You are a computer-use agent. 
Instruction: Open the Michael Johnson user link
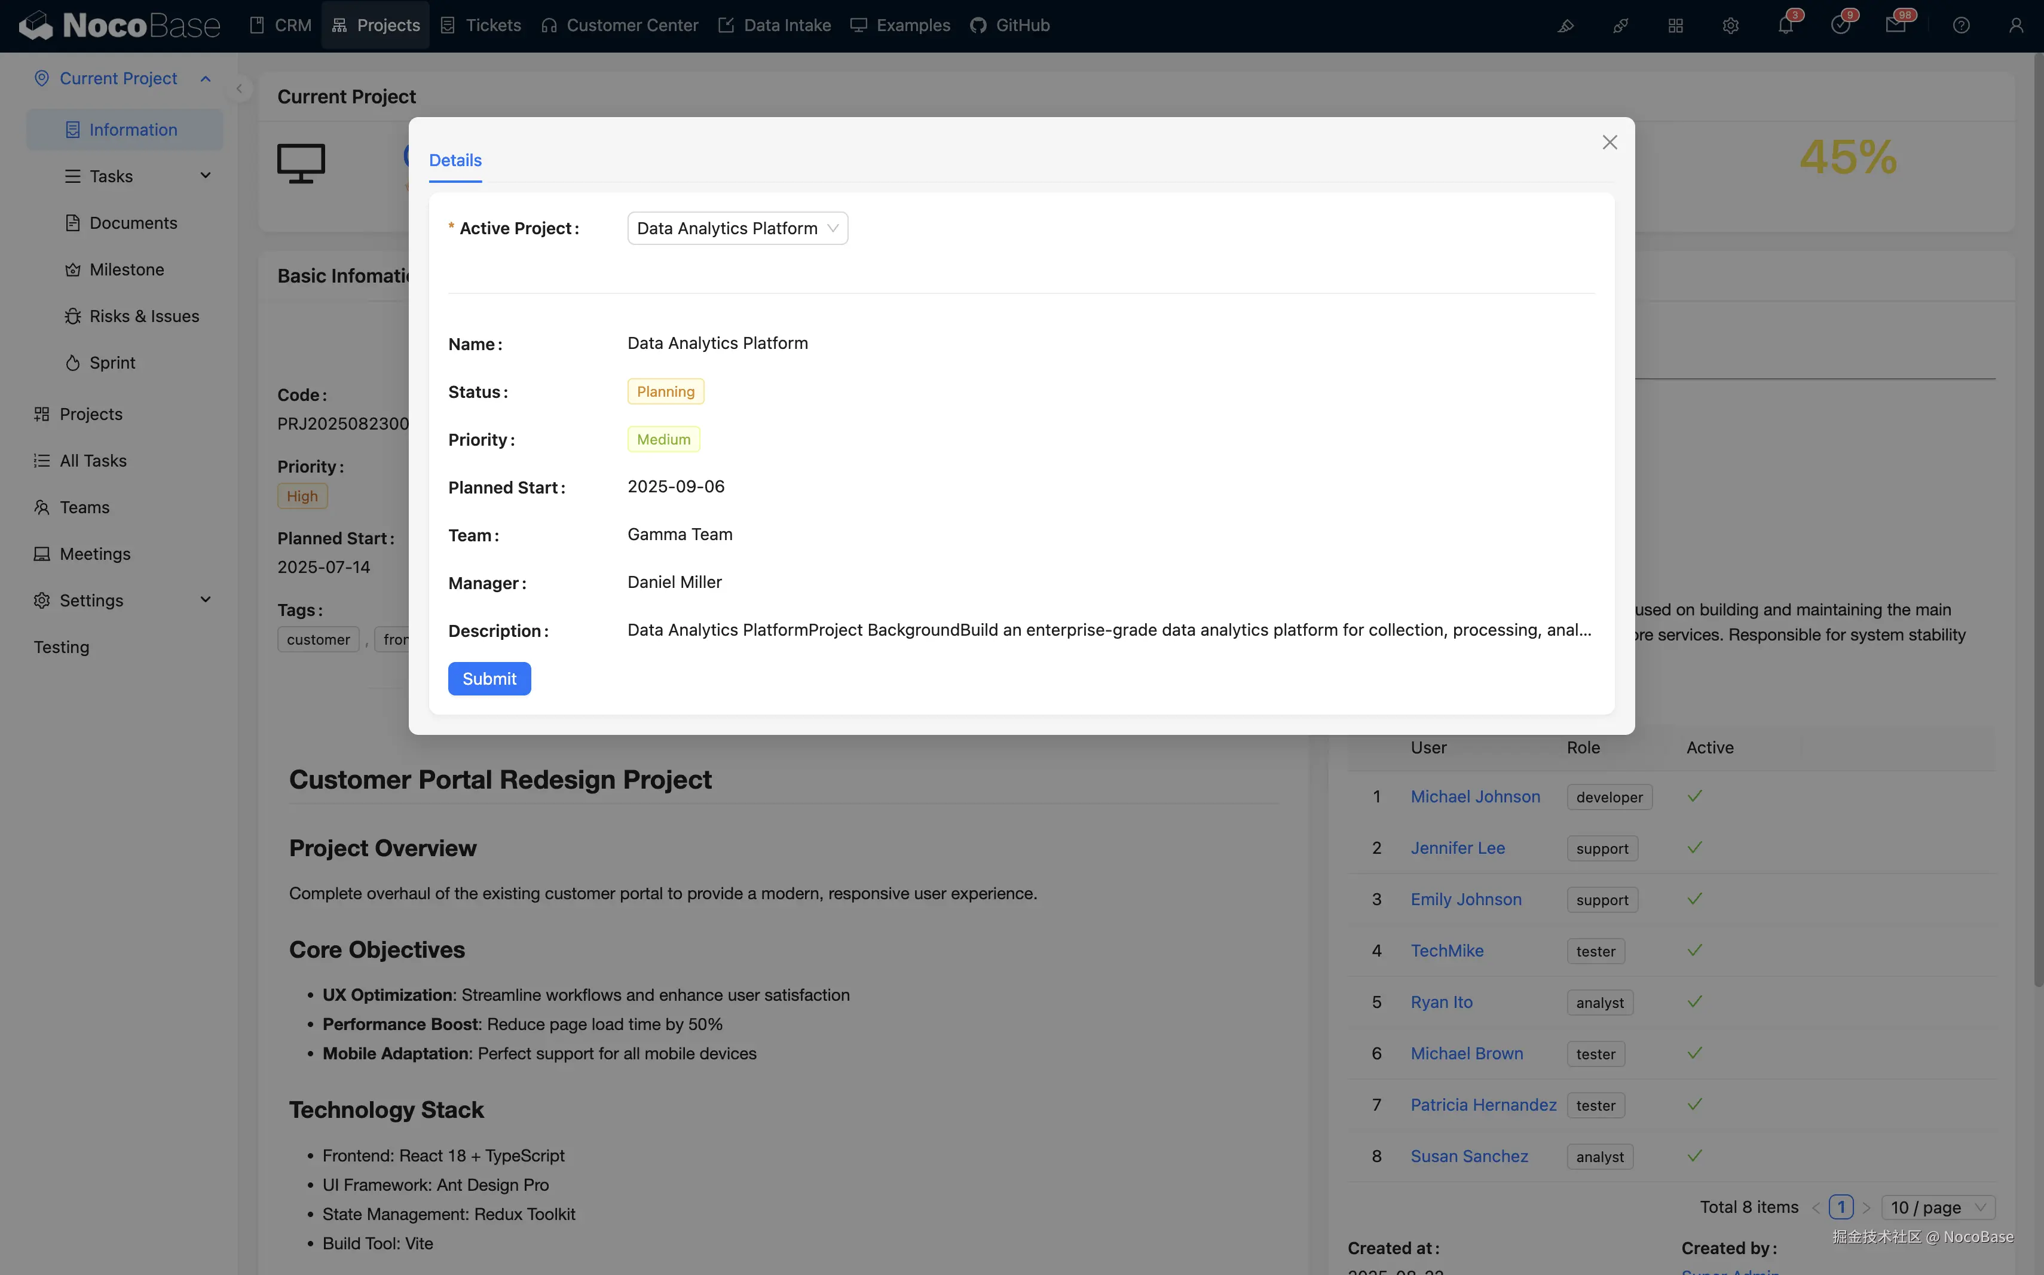(x=1474, y=796)
